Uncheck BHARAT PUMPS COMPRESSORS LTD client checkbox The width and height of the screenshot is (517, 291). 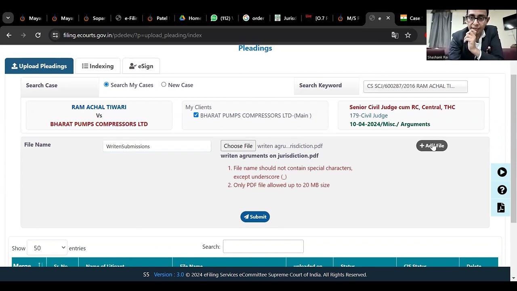pyautogui.click(x=196, y=115)
